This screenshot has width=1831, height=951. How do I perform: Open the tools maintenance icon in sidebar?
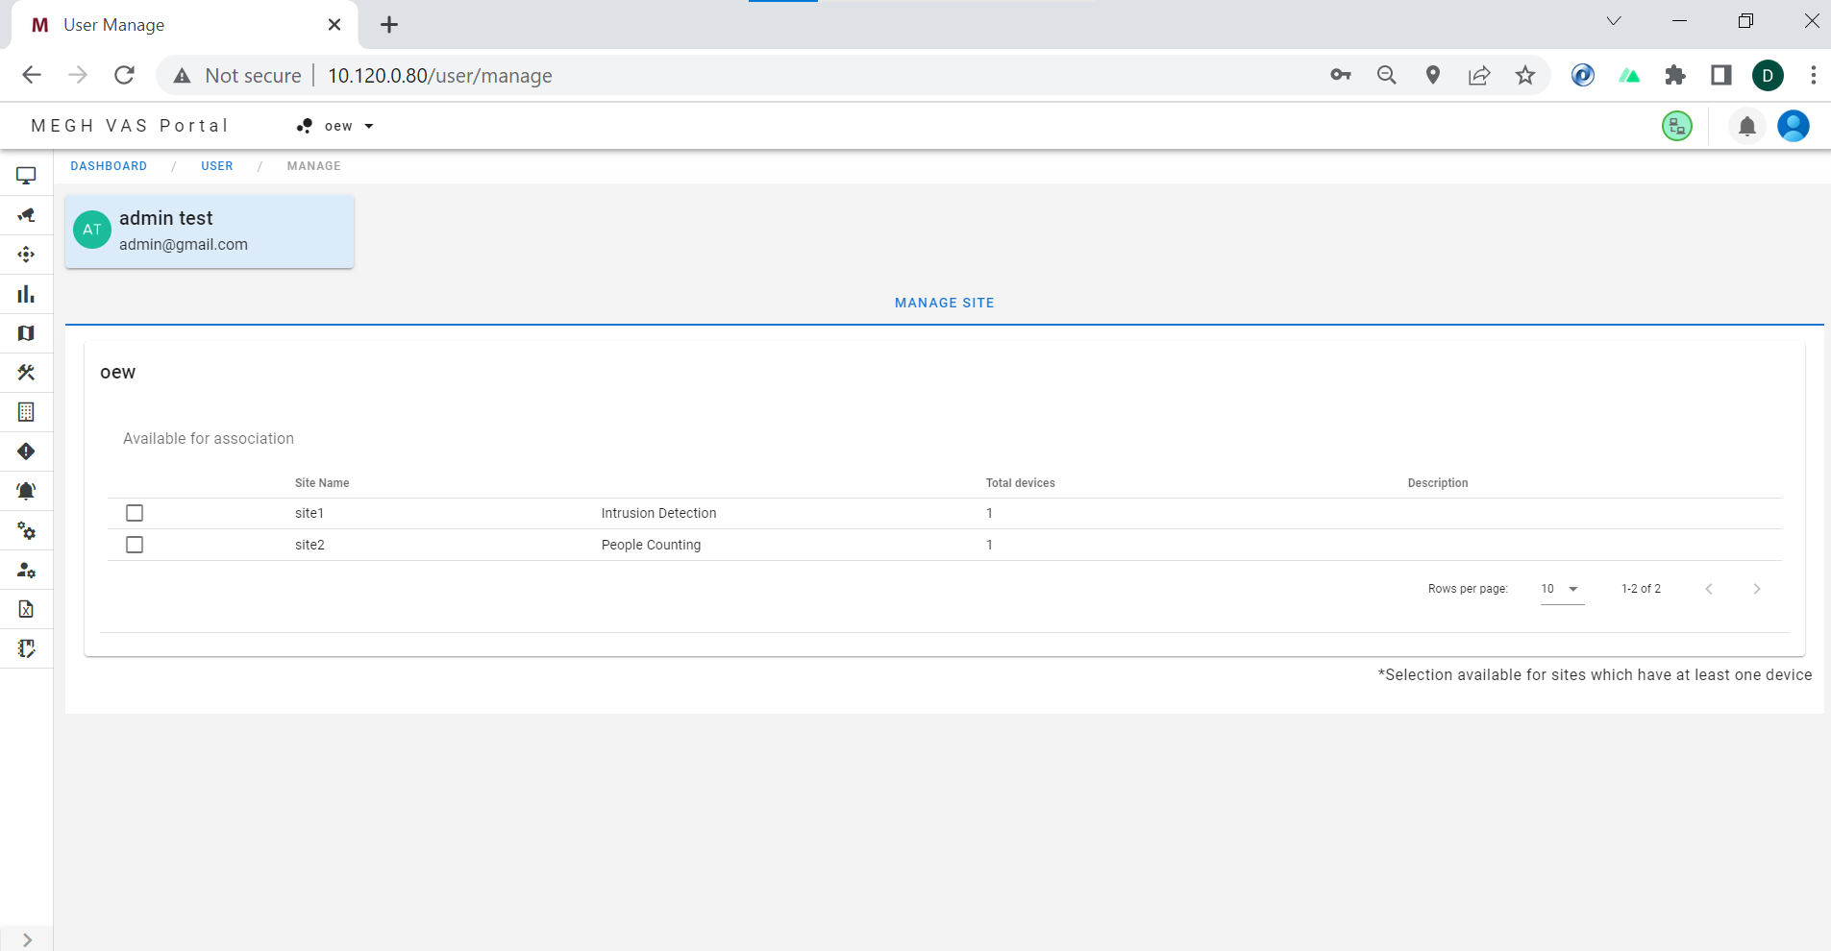pos(26,373)
